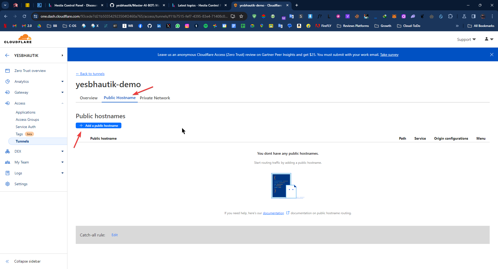Image resolution: width=498 pixels, height=269 pixels.
Task: Follow the Back to tunnels link
Action: (90, 74)
